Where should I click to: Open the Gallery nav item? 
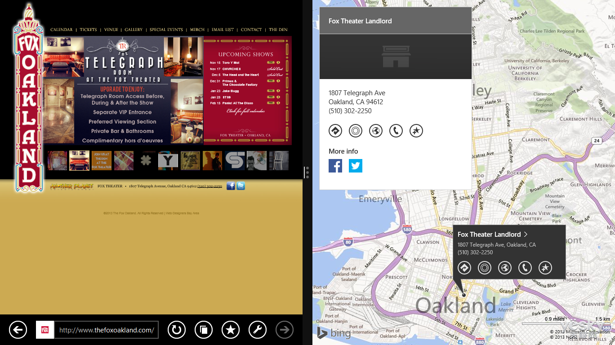tap(134, 30)
